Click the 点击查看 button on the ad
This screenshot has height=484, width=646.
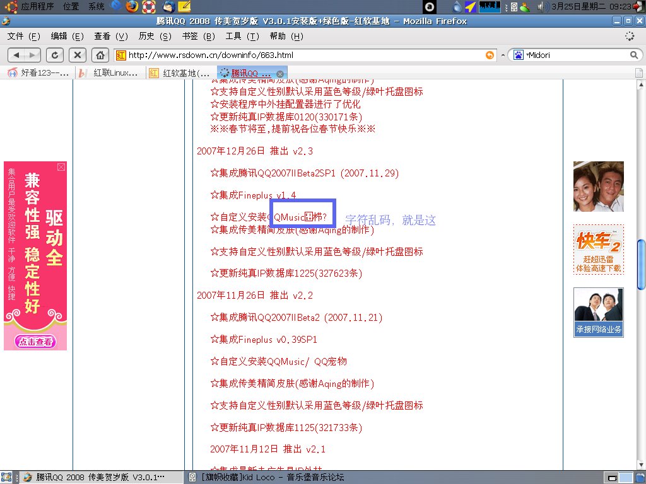pos(35,342)
